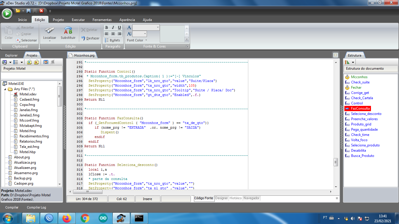Click the green Run play button
399x224 pixels.
[x=7, y=13]
